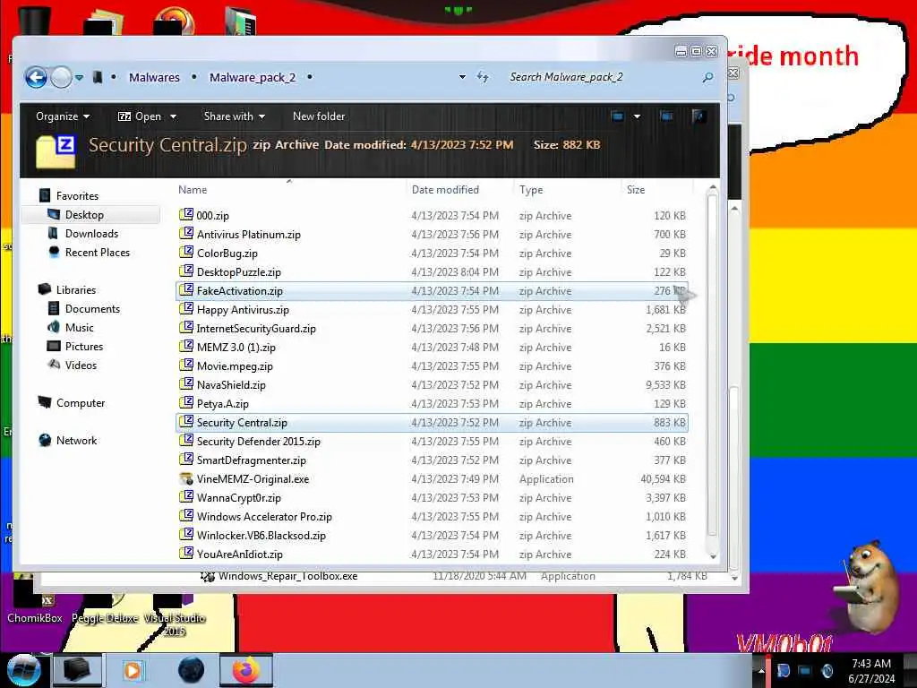
Task: Select Malwares in the address bar
Action: point(154,77)
